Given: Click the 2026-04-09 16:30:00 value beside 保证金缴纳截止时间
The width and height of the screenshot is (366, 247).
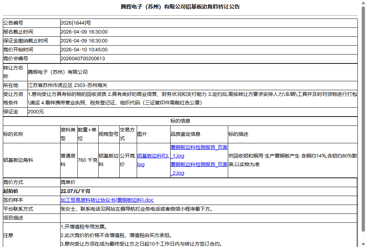Looking at the screenshot, I should coord(84,41).
